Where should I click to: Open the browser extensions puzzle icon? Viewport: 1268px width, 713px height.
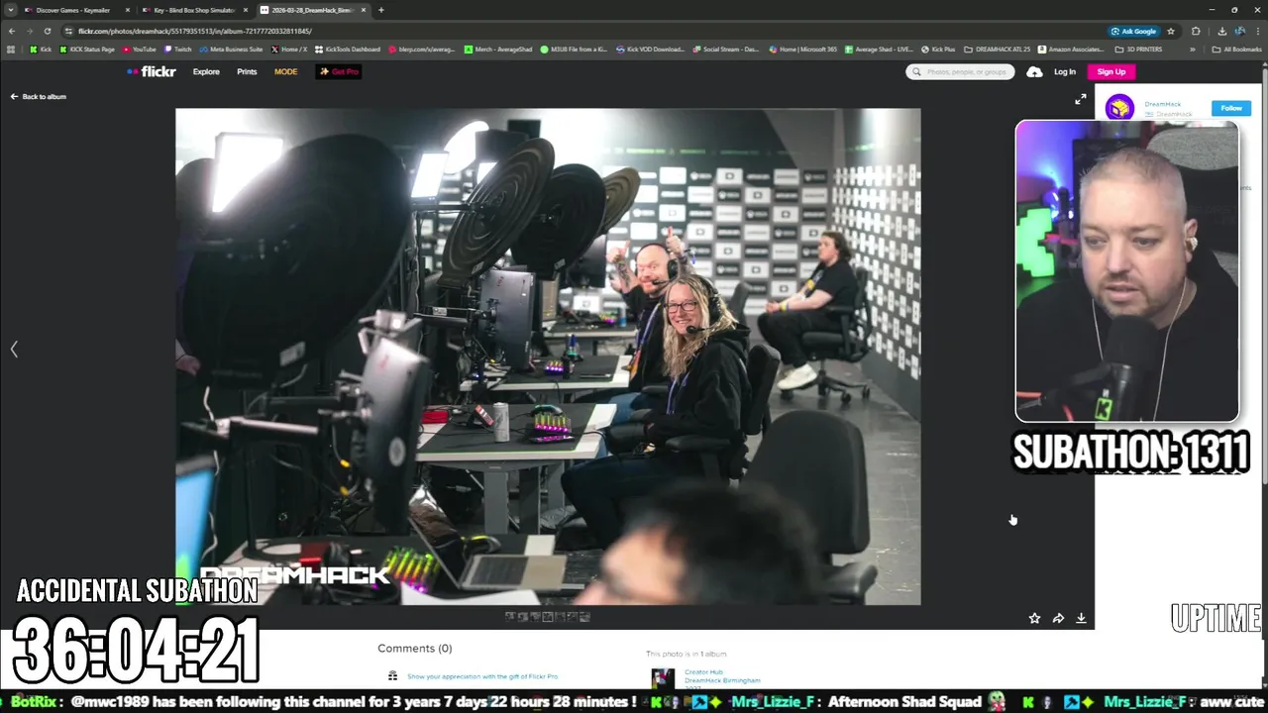coord(1196,31)
